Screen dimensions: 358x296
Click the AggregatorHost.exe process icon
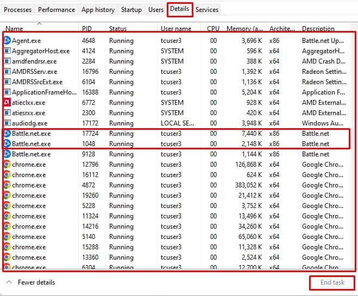7,51
